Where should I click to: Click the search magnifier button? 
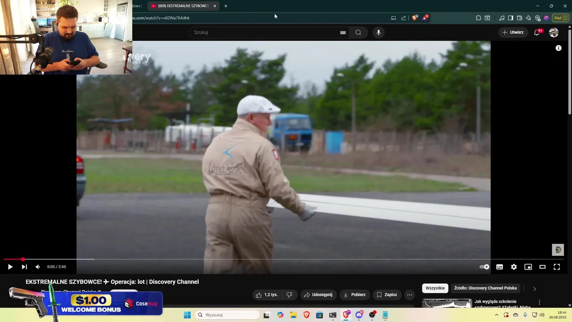[x=358, y=32]
